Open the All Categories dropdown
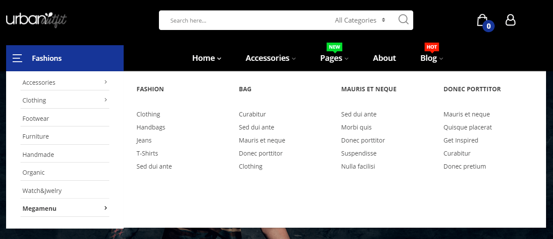The width and height of the screenshot is (553, 239). pyautogui.click(x=360, y=20)
